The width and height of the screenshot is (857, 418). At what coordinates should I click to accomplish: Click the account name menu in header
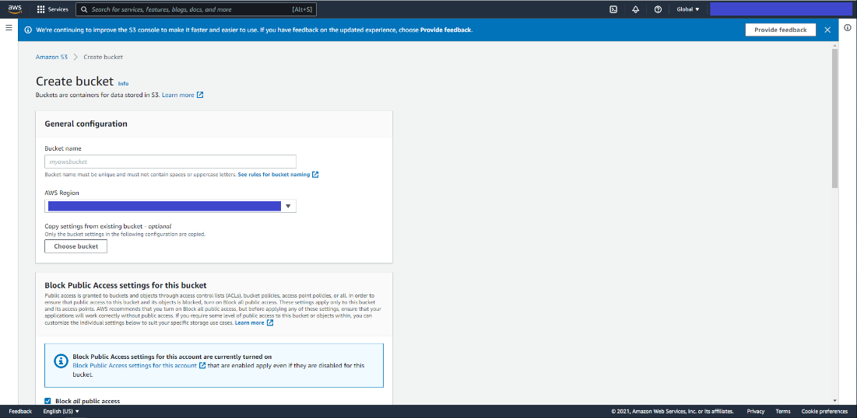781,9
